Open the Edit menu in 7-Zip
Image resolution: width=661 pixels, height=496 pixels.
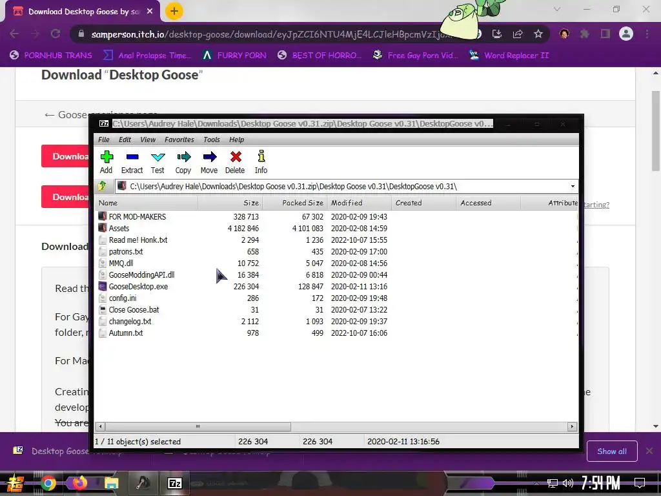click(x=125, y=139)
